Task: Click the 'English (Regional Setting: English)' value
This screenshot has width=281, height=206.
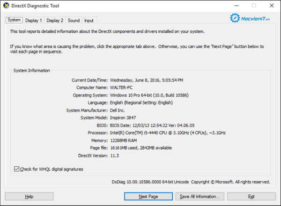Action: 141,103
